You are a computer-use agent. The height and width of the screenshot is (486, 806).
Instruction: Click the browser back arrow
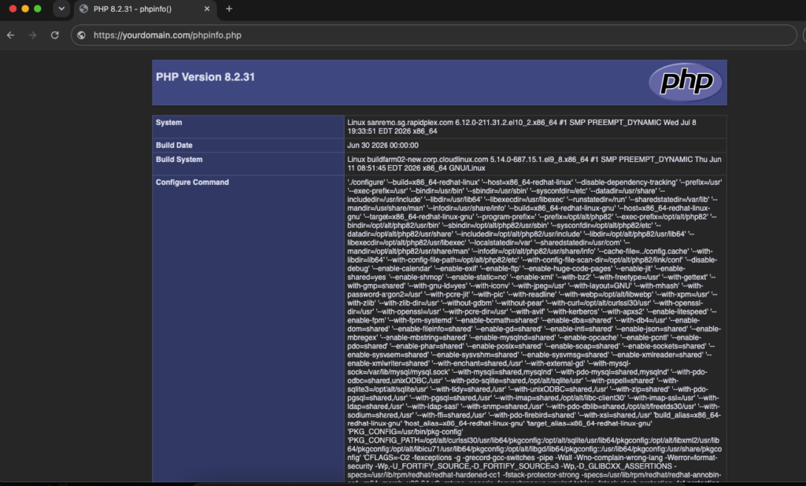coord(11,35)
